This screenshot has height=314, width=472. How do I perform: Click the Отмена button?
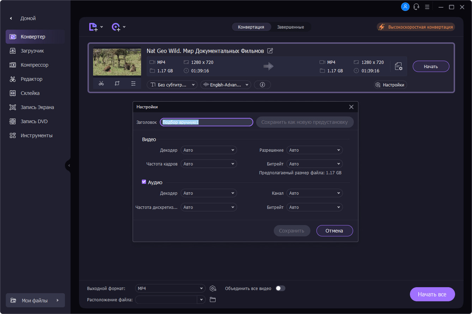pyautogui.click(x=334, y=231)
